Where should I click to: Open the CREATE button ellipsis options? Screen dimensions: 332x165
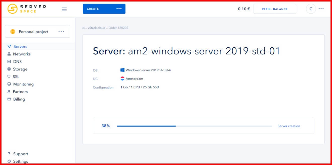pyautogui.click(x=119, y=9)
